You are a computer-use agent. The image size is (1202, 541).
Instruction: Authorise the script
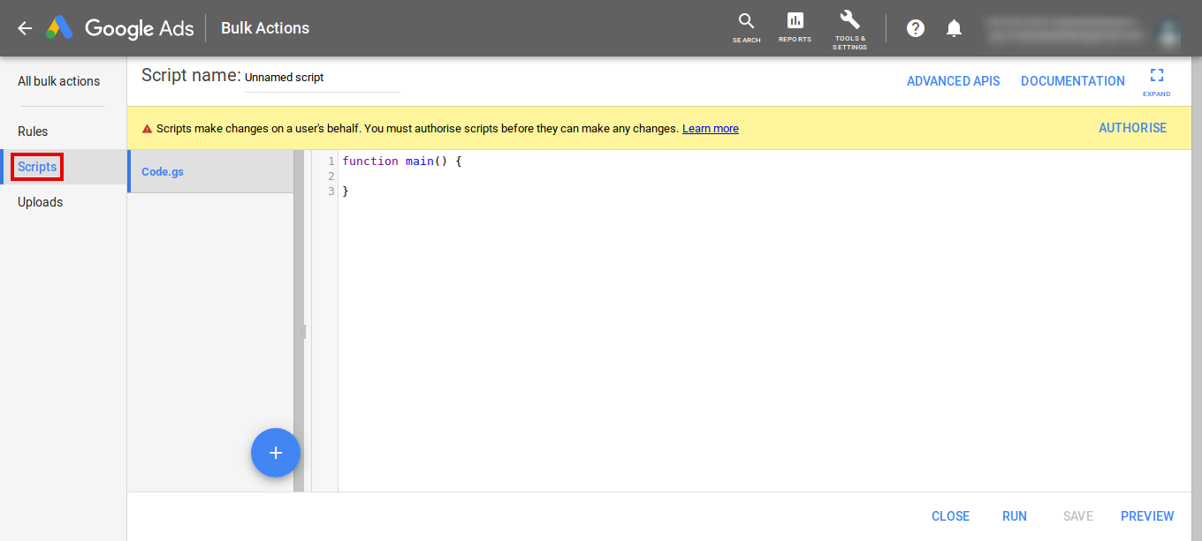click(1132, 127)
